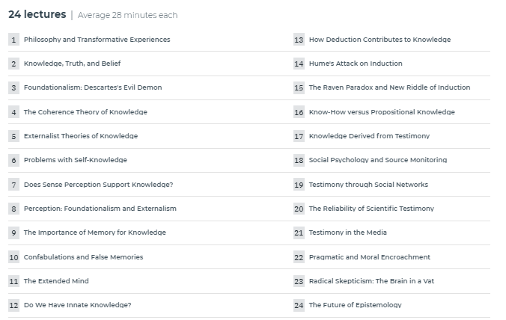506x320 pixels.
Task: Select The Raven Paradox lecture title
Action: 389,87
